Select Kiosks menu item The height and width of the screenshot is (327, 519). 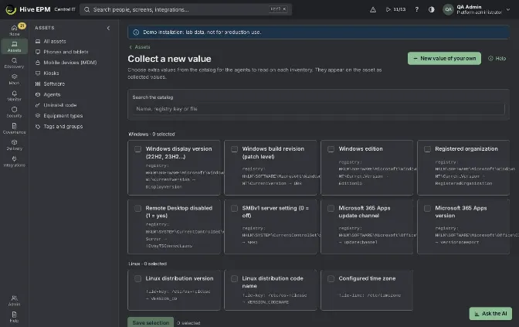click(x=73, y=73)
